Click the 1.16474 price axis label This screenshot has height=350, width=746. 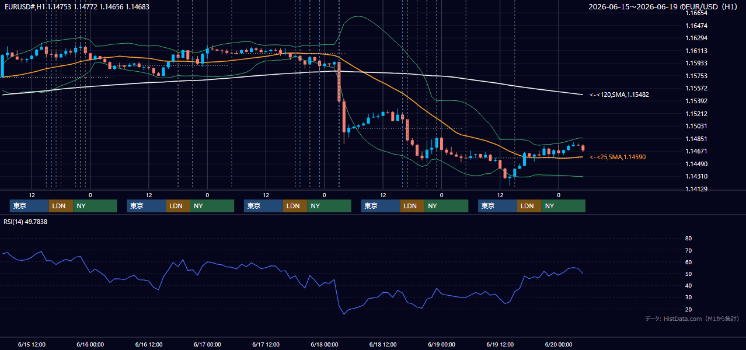click(x=696, y=26)
